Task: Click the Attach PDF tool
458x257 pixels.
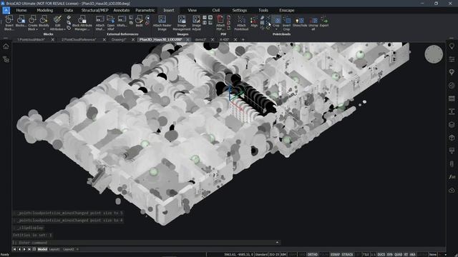Action: (x=220, y=23)
